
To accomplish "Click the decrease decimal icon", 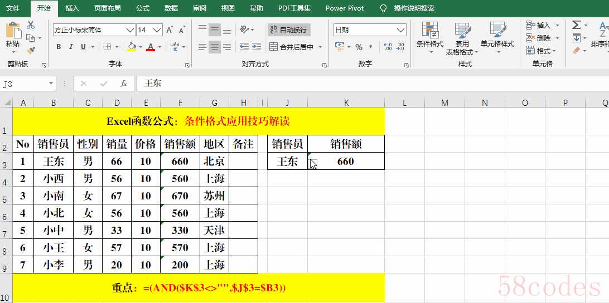I will pos(400,47).
